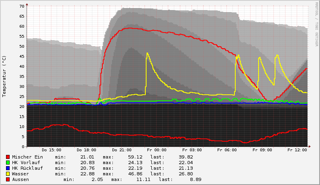Select the 'Mischer Ein' legend label
The height and width of the screenshot is (185, 320).
coord(27,157)
